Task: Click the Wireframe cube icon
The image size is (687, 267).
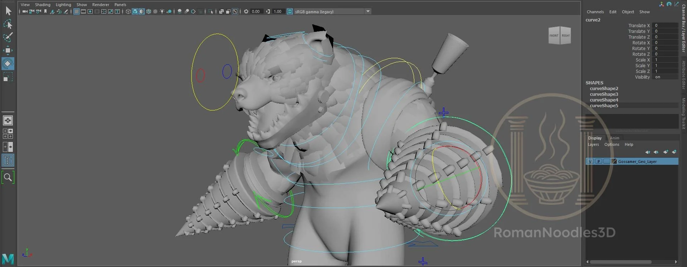Action: point(128,11)
